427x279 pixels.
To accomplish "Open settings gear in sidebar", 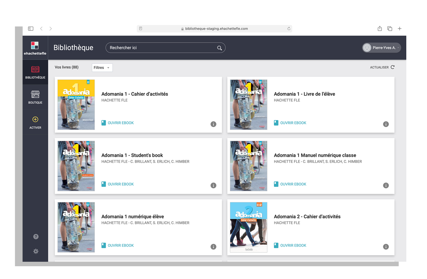I will [x=36, y=251].
